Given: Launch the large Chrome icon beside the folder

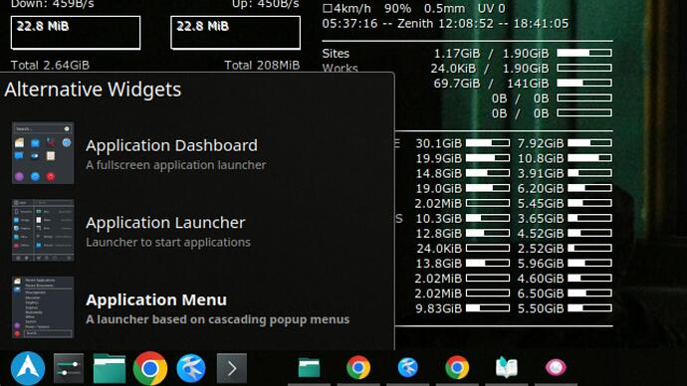Looking at the screenshot, I should click(149, 368).
